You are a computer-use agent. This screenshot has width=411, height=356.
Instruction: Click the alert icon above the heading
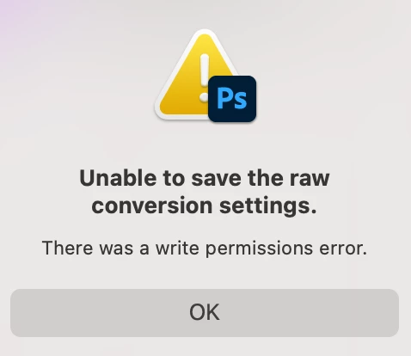point(205,76)
